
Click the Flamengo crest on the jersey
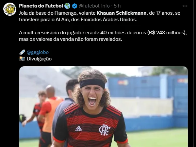click(104, 130)
